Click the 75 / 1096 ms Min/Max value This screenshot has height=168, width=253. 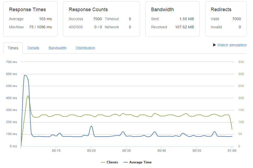pos(40,27)
